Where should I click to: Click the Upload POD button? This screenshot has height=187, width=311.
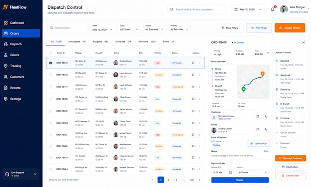(258, 144)
